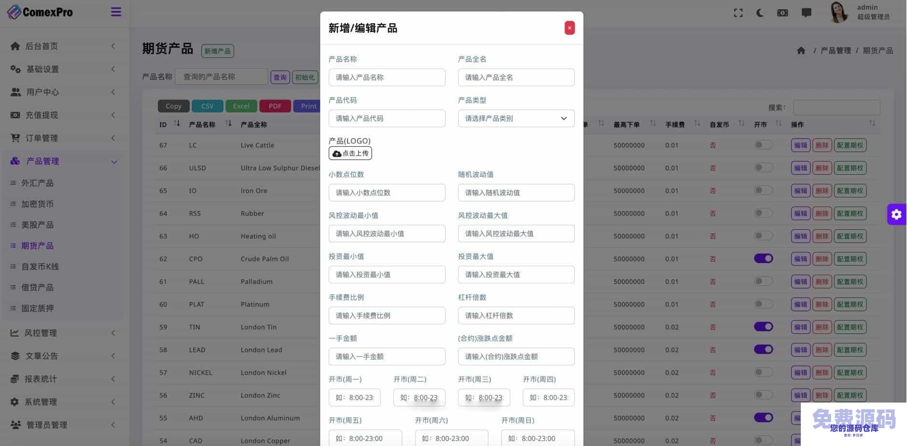Open 借贷产品 submenu item
The width and height of the screenshot is (907, 446).
point(37,287)
